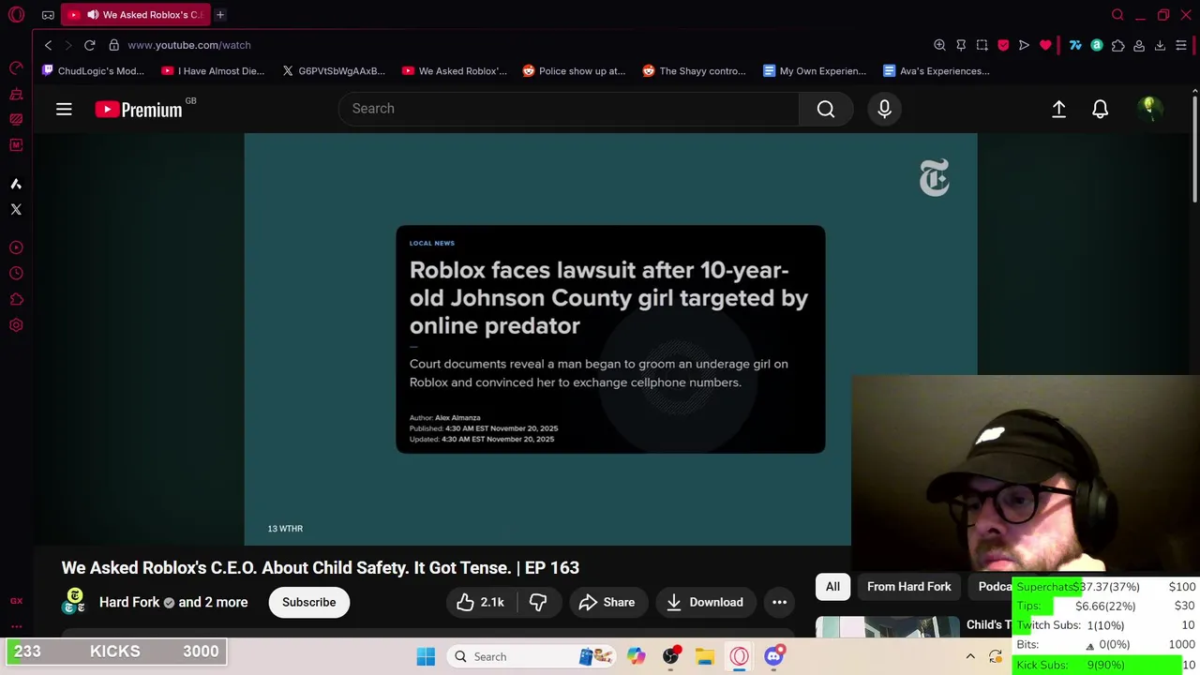
Task: Add page to bookmarks with heart icon
Action: [x=1045, y=45]
